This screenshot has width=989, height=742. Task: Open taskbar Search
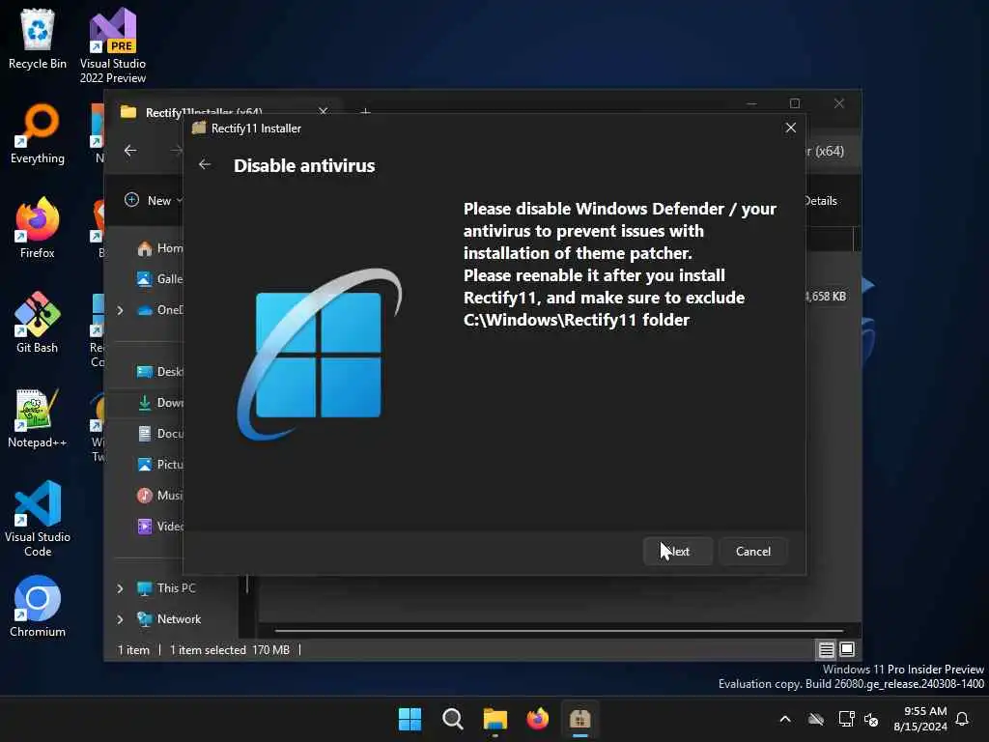[452, 719]
